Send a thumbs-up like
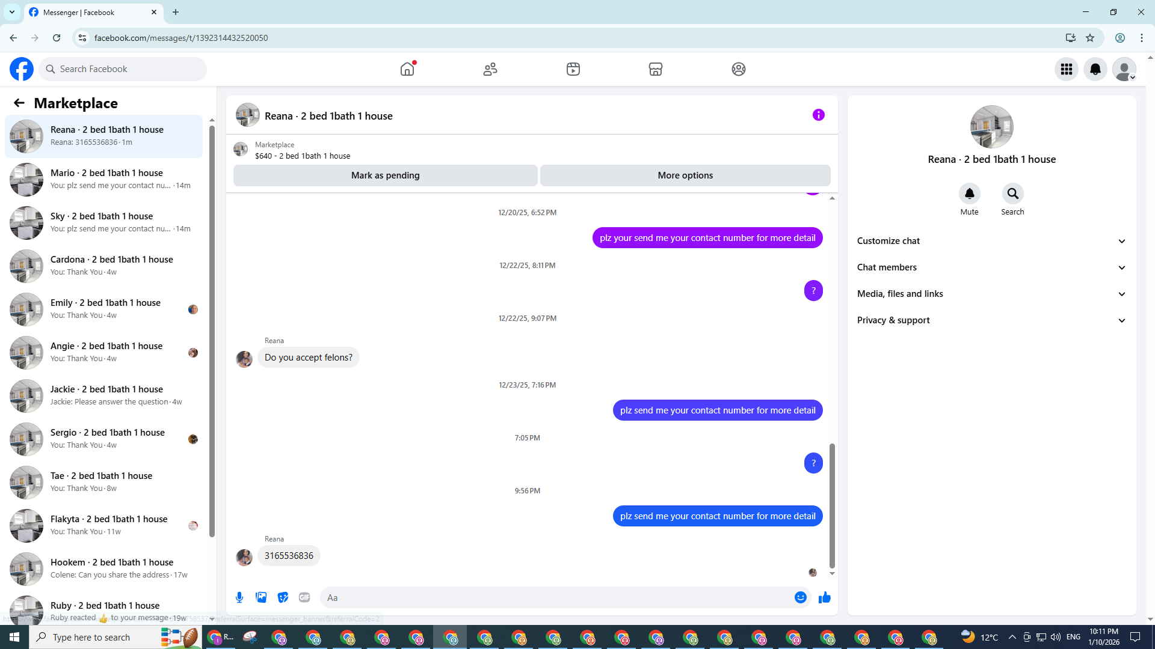 pyautogui.click(x=825, y=597)
